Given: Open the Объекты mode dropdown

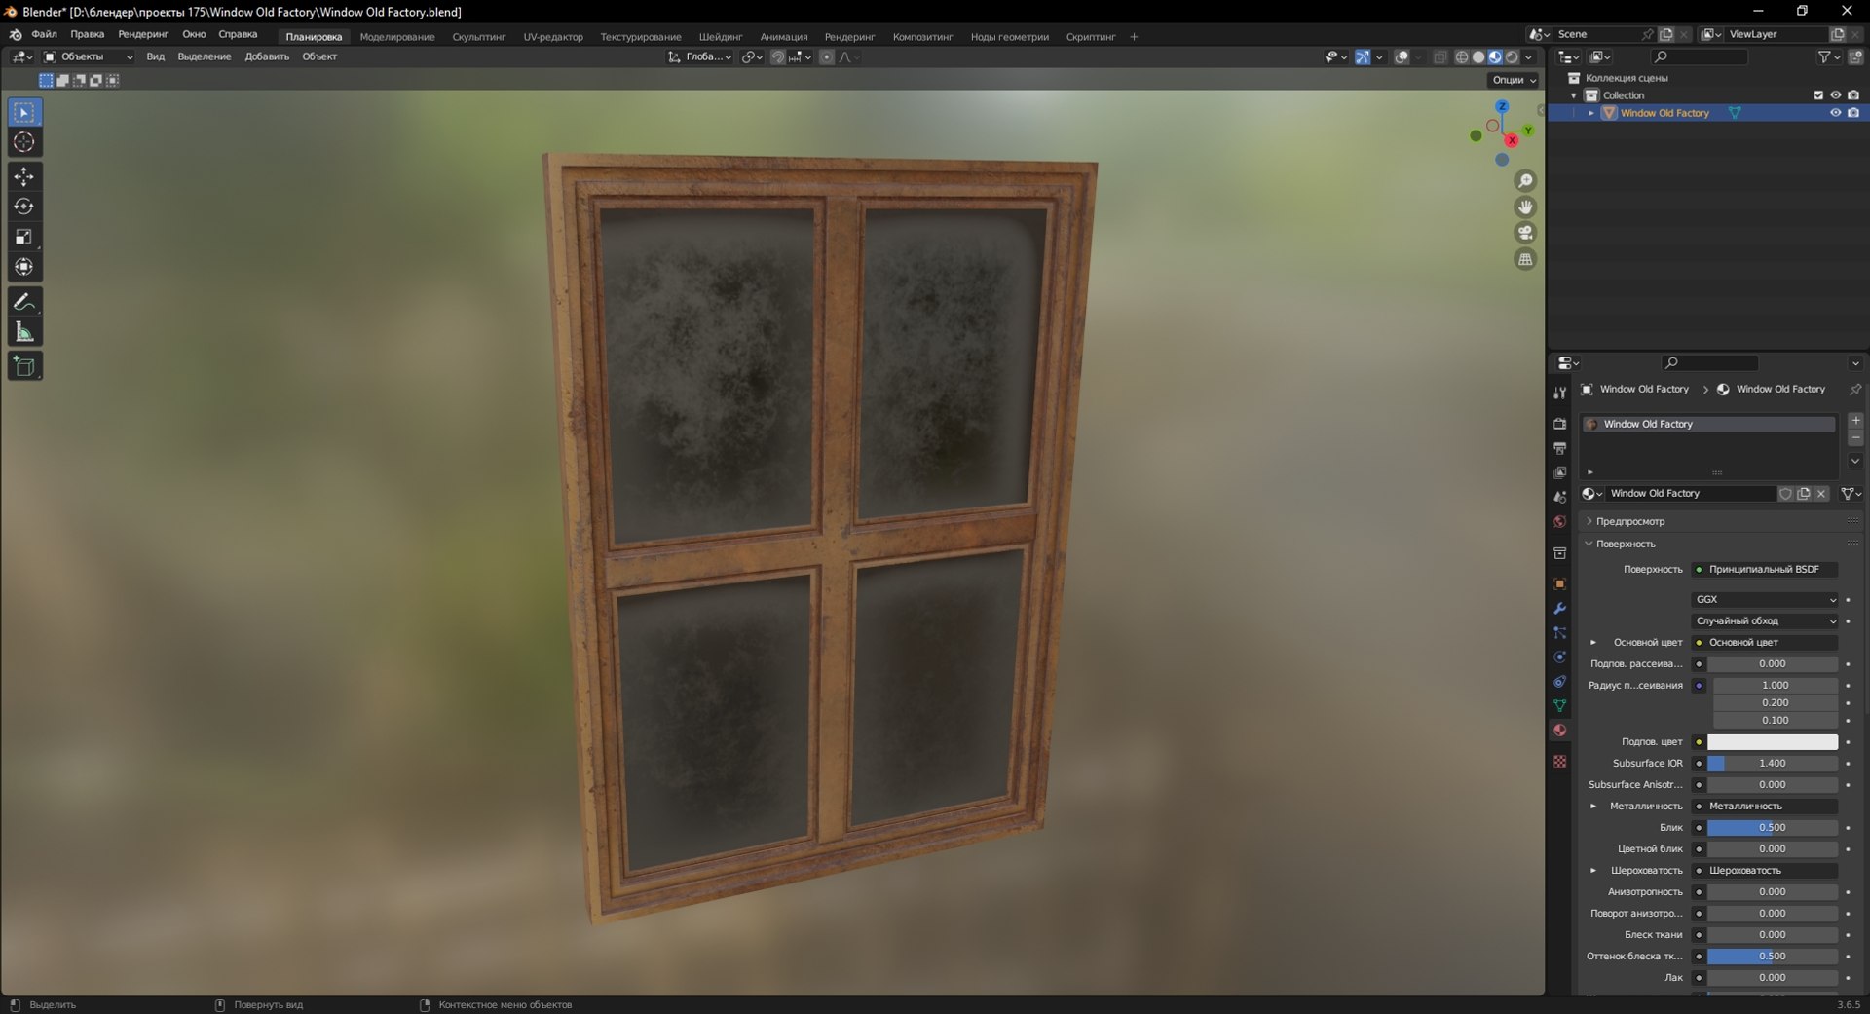Looking at the screenshot, I should 88,56.
